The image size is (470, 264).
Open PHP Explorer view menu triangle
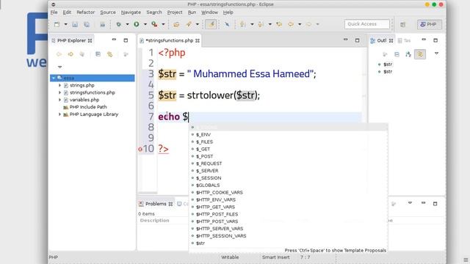click(60, 67)
